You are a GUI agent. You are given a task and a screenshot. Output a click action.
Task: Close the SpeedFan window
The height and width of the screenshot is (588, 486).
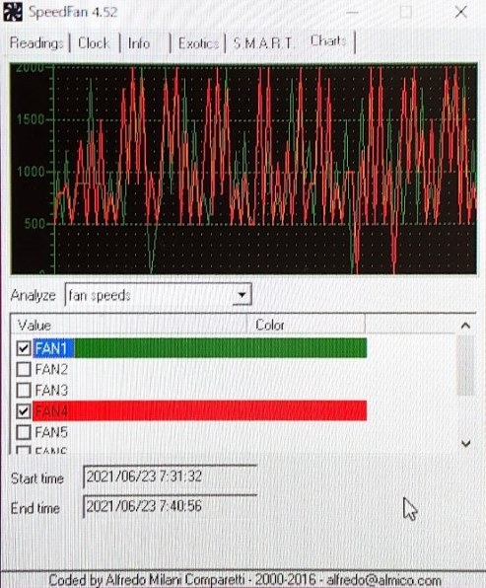click(x=461, y=12)
